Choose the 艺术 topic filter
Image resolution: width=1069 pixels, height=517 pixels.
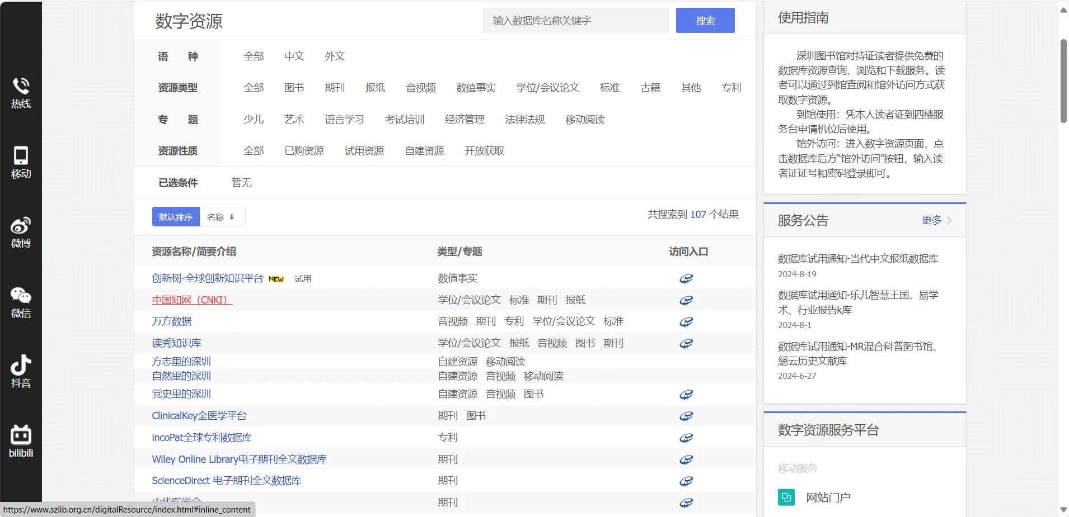[x=294, y=119]
